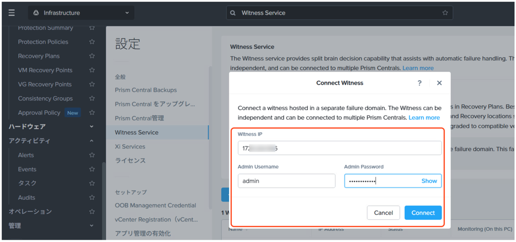This screenshot has width=516, height=242.
Task: Open the hamburger main menu
Action: click(12, 13)
